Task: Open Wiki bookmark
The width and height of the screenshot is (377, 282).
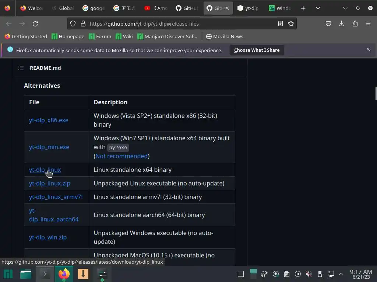Action: [x=124, y=36]
